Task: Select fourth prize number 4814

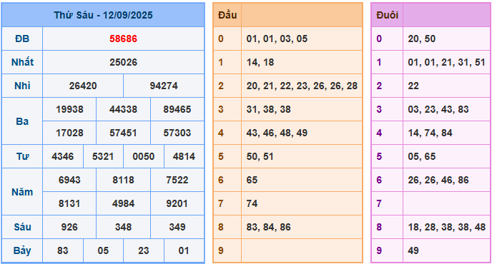Action: pyautogui.click(x=184, y=156)
